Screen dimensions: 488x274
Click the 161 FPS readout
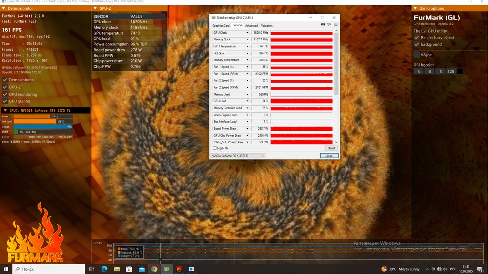click(x=12, y=30)
